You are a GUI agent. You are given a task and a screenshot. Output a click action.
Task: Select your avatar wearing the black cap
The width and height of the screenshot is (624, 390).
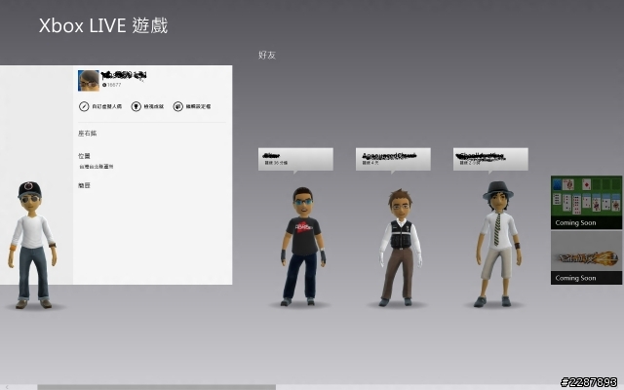point(32,245)
